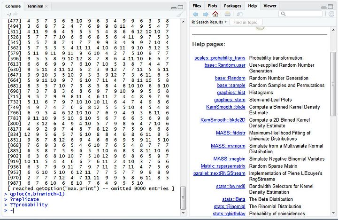Open the Packages tab
338x220 pixels.
pos(232,6)
